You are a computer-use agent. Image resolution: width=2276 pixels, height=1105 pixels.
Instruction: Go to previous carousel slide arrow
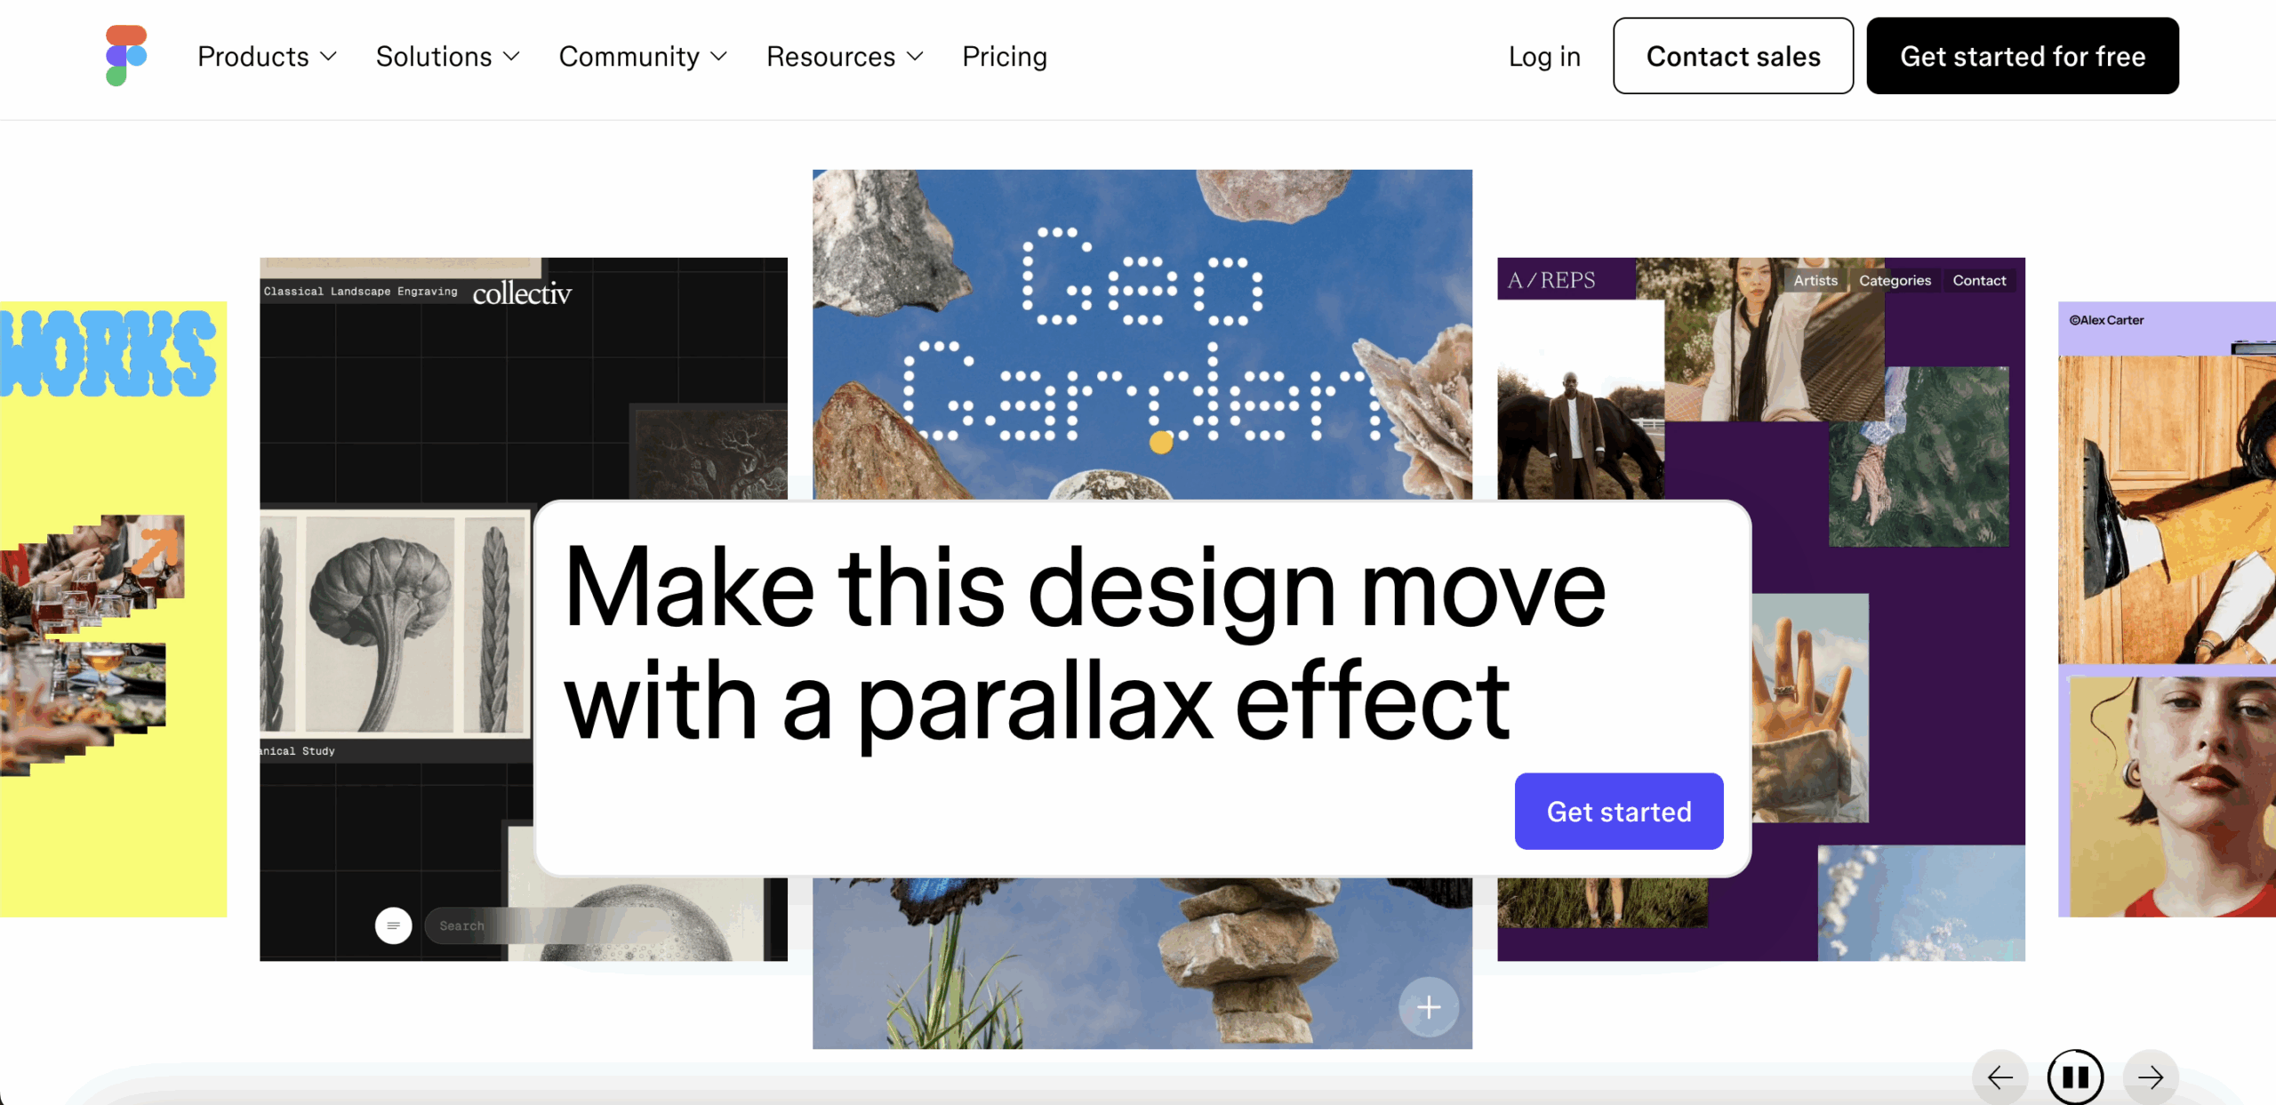click(2000, 1077)
